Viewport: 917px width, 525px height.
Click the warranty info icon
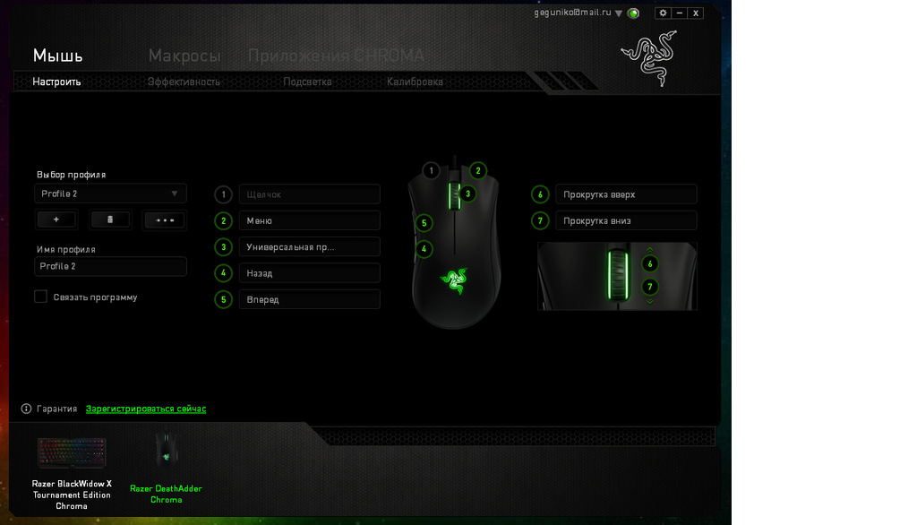[26, 409]
